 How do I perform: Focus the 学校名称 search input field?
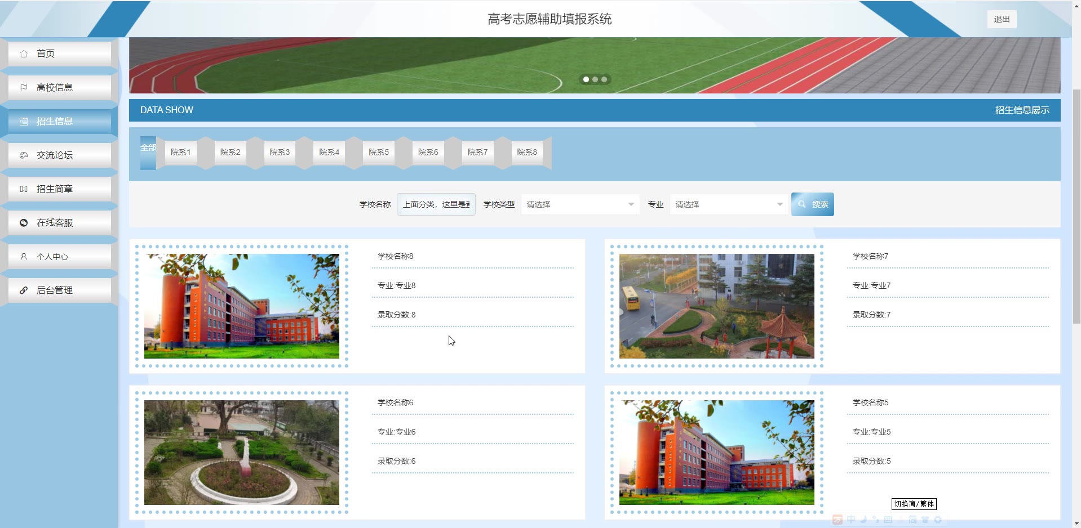tap(436, 204)
